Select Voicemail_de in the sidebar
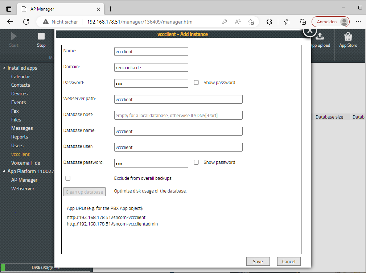The width and height of the screenshot is (366, 273). [x=25, y=163]
